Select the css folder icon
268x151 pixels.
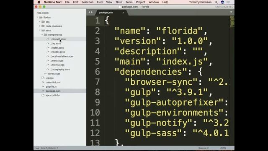tap(43, 22)
